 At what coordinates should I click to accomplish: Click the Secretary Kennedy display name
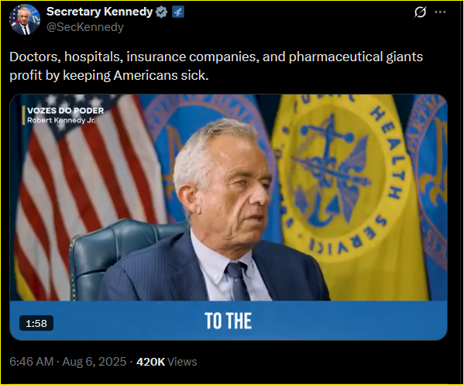point(99,12)
